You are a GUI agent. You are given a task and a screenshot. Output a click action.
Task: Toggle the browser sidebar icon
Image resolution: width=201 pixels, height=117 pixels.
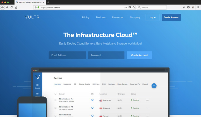(188, 8)
